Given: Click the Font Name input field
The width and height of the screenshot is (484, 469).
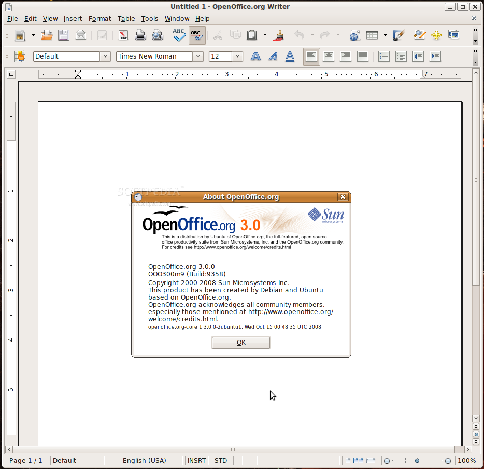Looking at the screenshot, I should [x=154, y=56].
